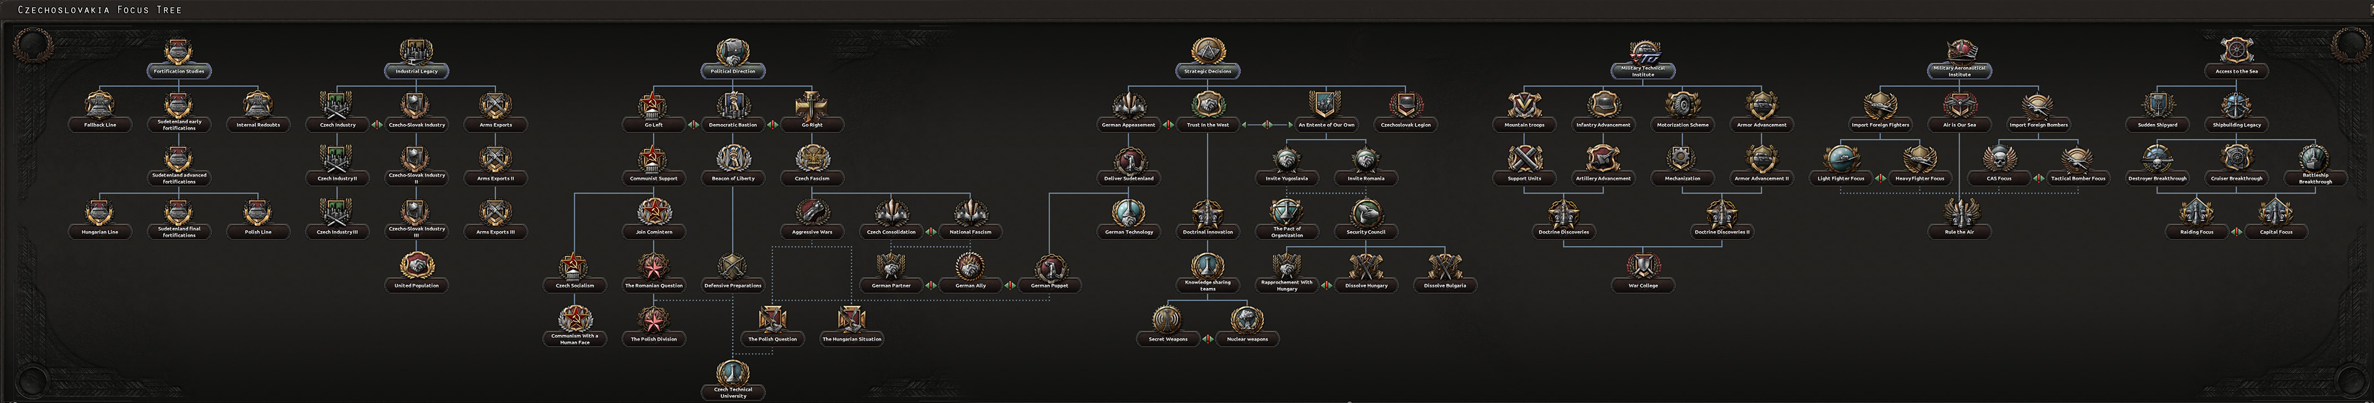Click the 'Sudetenland advanced fortifications' label
Screen dimensions: 2374x403
179,178
